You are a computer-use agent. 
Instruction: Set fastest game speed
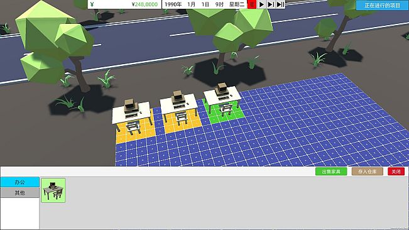pyautogui.click(x=280, y=4)
